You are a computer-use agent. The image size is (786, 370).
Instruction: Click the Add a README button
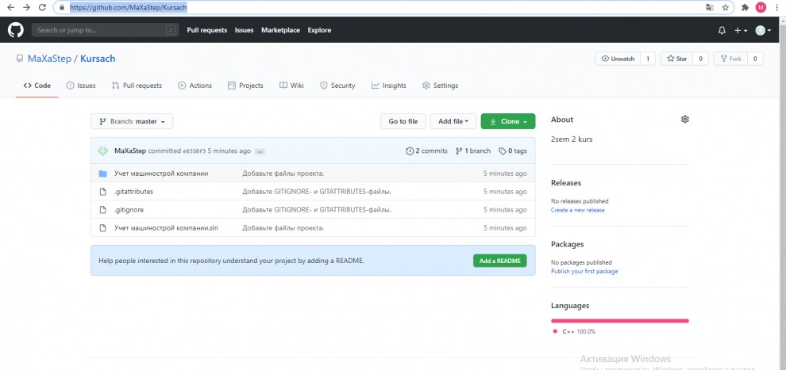pos(499,261)
